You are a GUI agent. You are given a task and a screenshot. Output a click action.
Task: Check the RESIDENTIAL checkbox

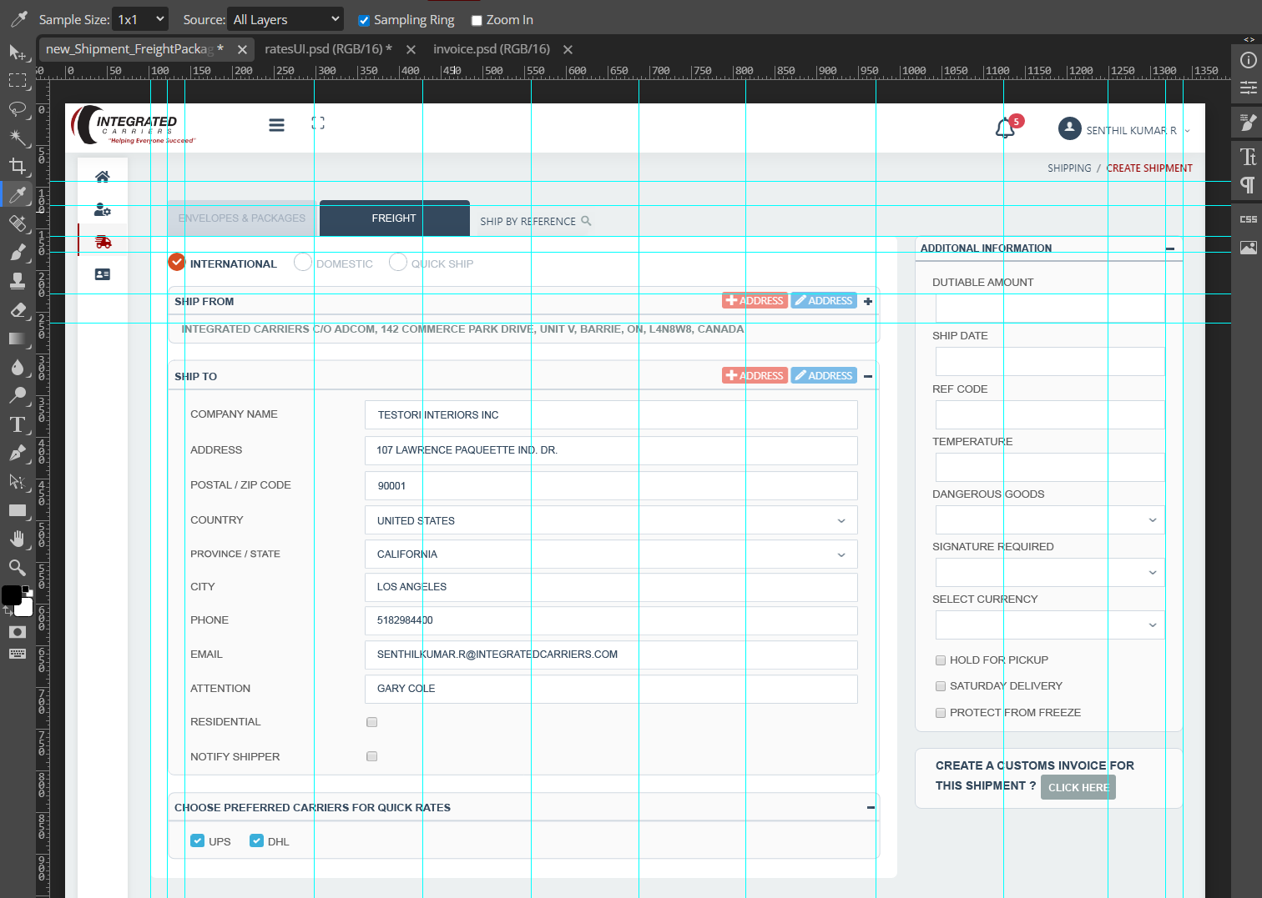coord(372,722)
